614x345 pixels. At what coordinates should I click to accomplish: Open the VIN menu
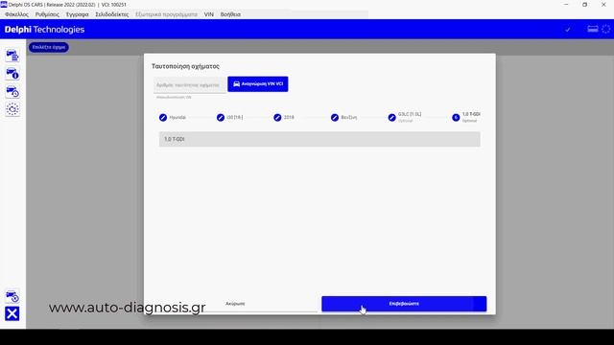click(x=209, y=14)
